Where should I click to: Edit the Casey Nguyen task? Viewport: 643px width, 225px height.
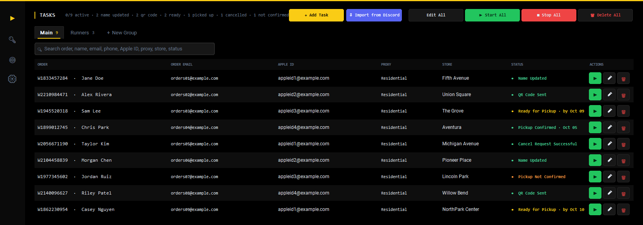[609, 209]
